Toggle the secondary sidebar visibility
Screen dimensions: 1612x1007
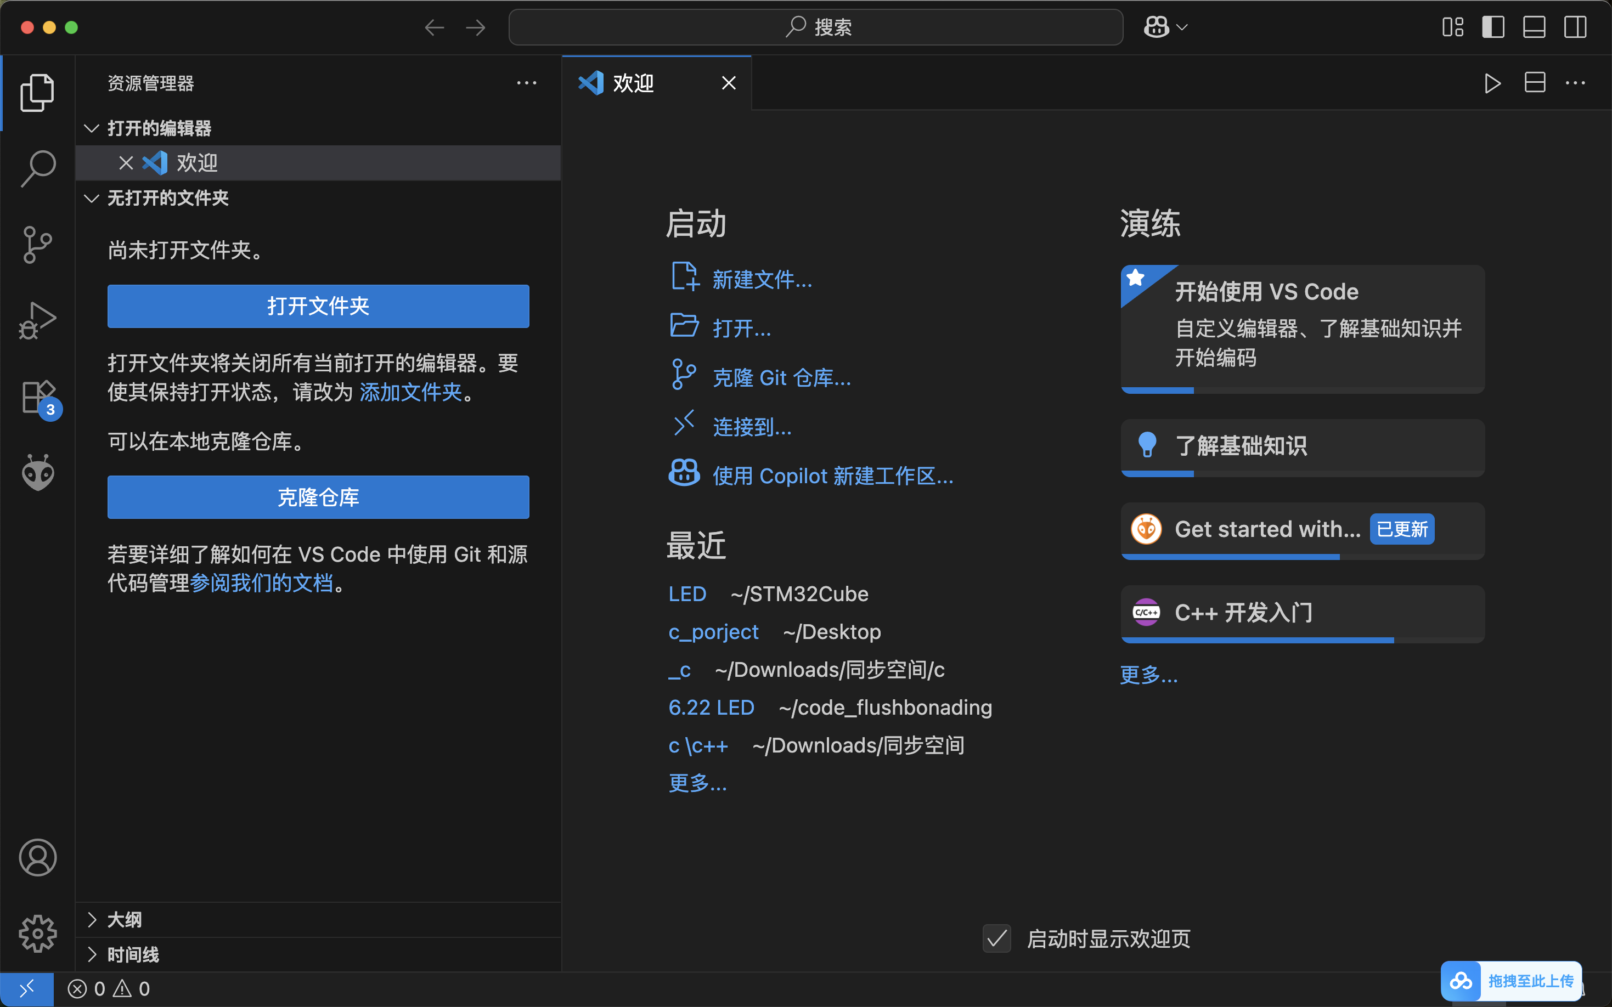(x=1575, y=27)
